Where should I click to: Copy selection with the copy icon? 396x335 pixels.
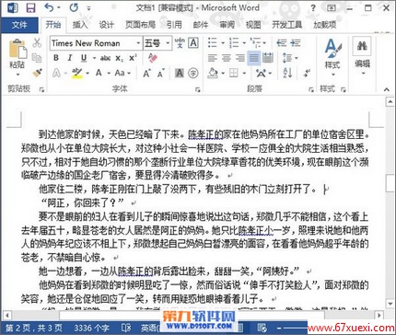click(x=37, y=58)
